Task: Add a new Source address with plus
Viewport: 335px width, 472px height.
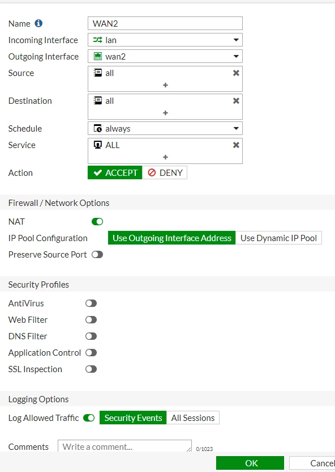Action: pos(165,85)
